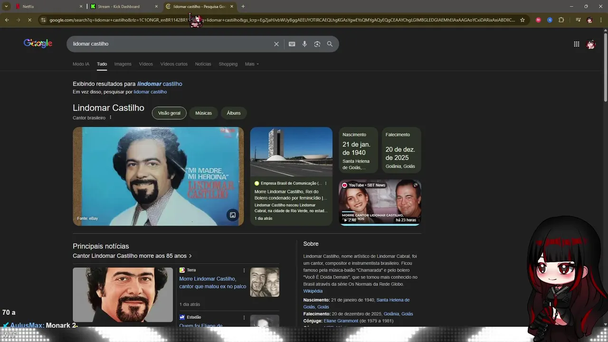
Task: Expand the Mais search filters dropdown
Action: [252, 64]
